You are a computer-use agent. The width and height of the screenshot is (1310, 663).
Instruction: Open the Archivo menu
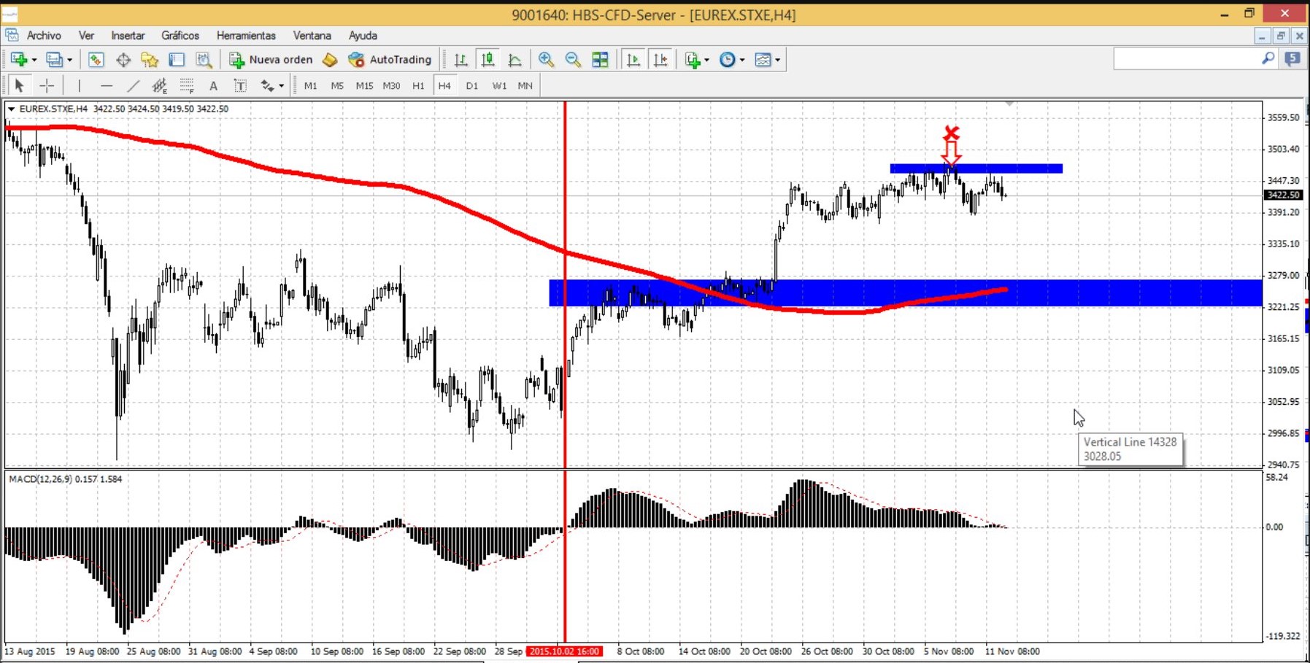click(44, 35)
